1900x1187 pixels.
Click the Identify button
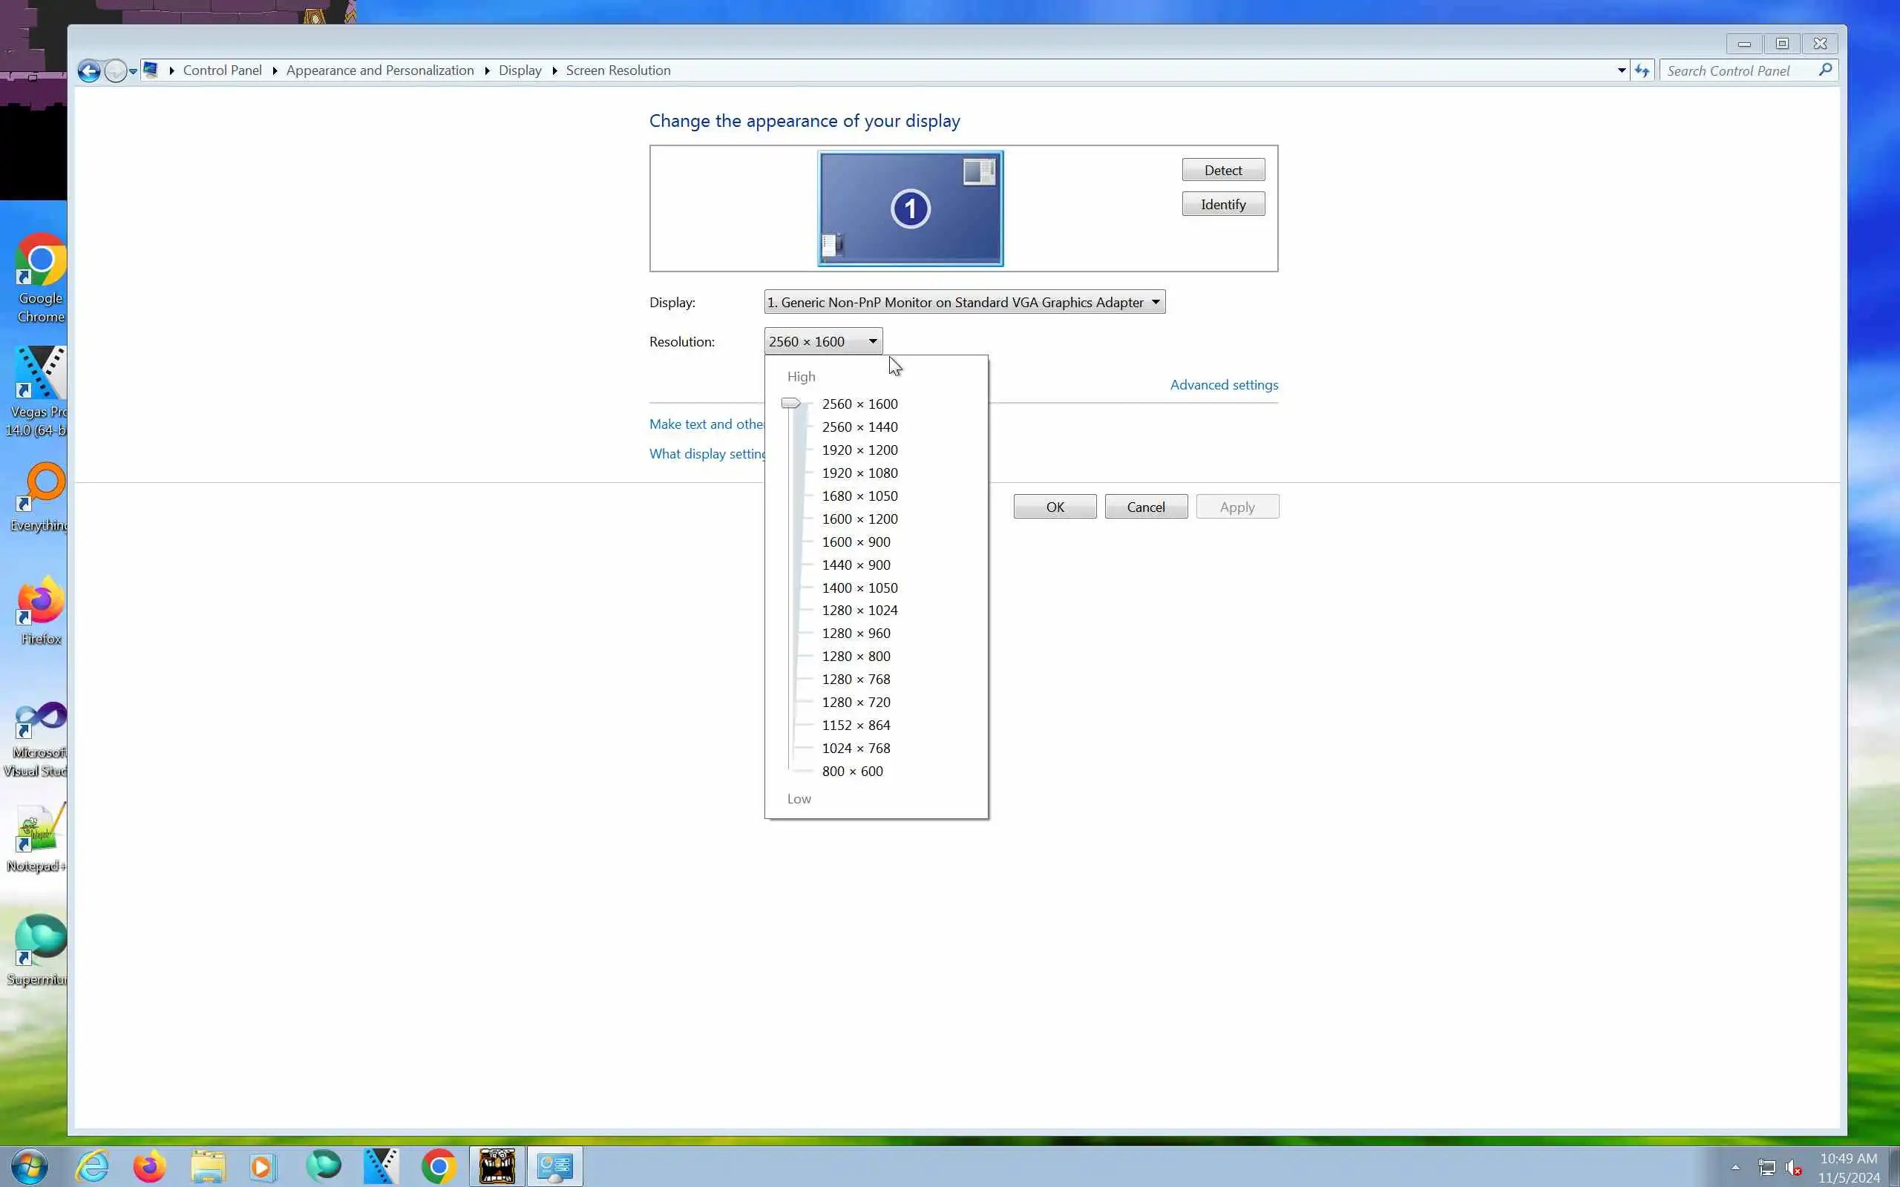[x=1222, y=204]
